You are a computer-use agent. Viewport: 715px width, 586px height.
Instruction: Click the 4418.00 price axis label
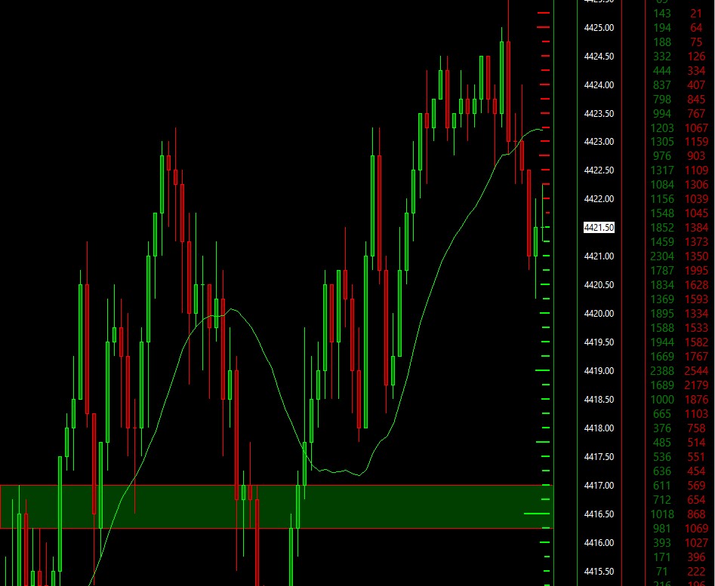click(599, 428)
